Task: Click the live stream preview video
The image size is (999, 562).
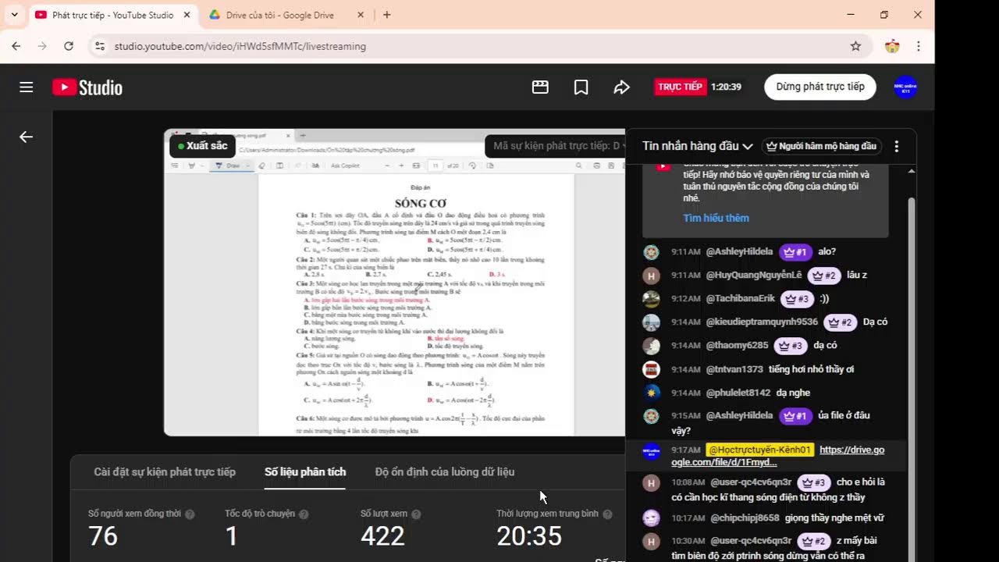Action: [394, 282]
